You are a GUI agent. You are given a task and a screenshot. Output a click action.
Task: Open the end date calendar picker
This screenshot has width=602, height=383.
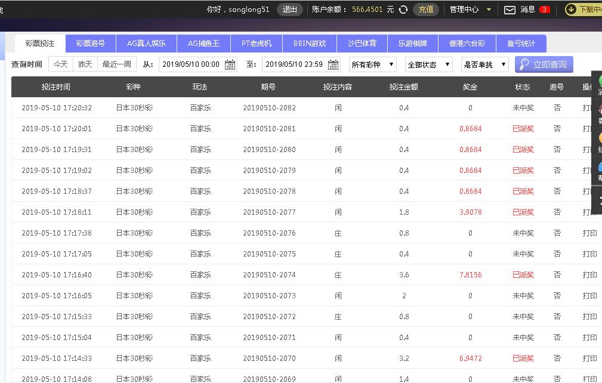tap(334, 64)
